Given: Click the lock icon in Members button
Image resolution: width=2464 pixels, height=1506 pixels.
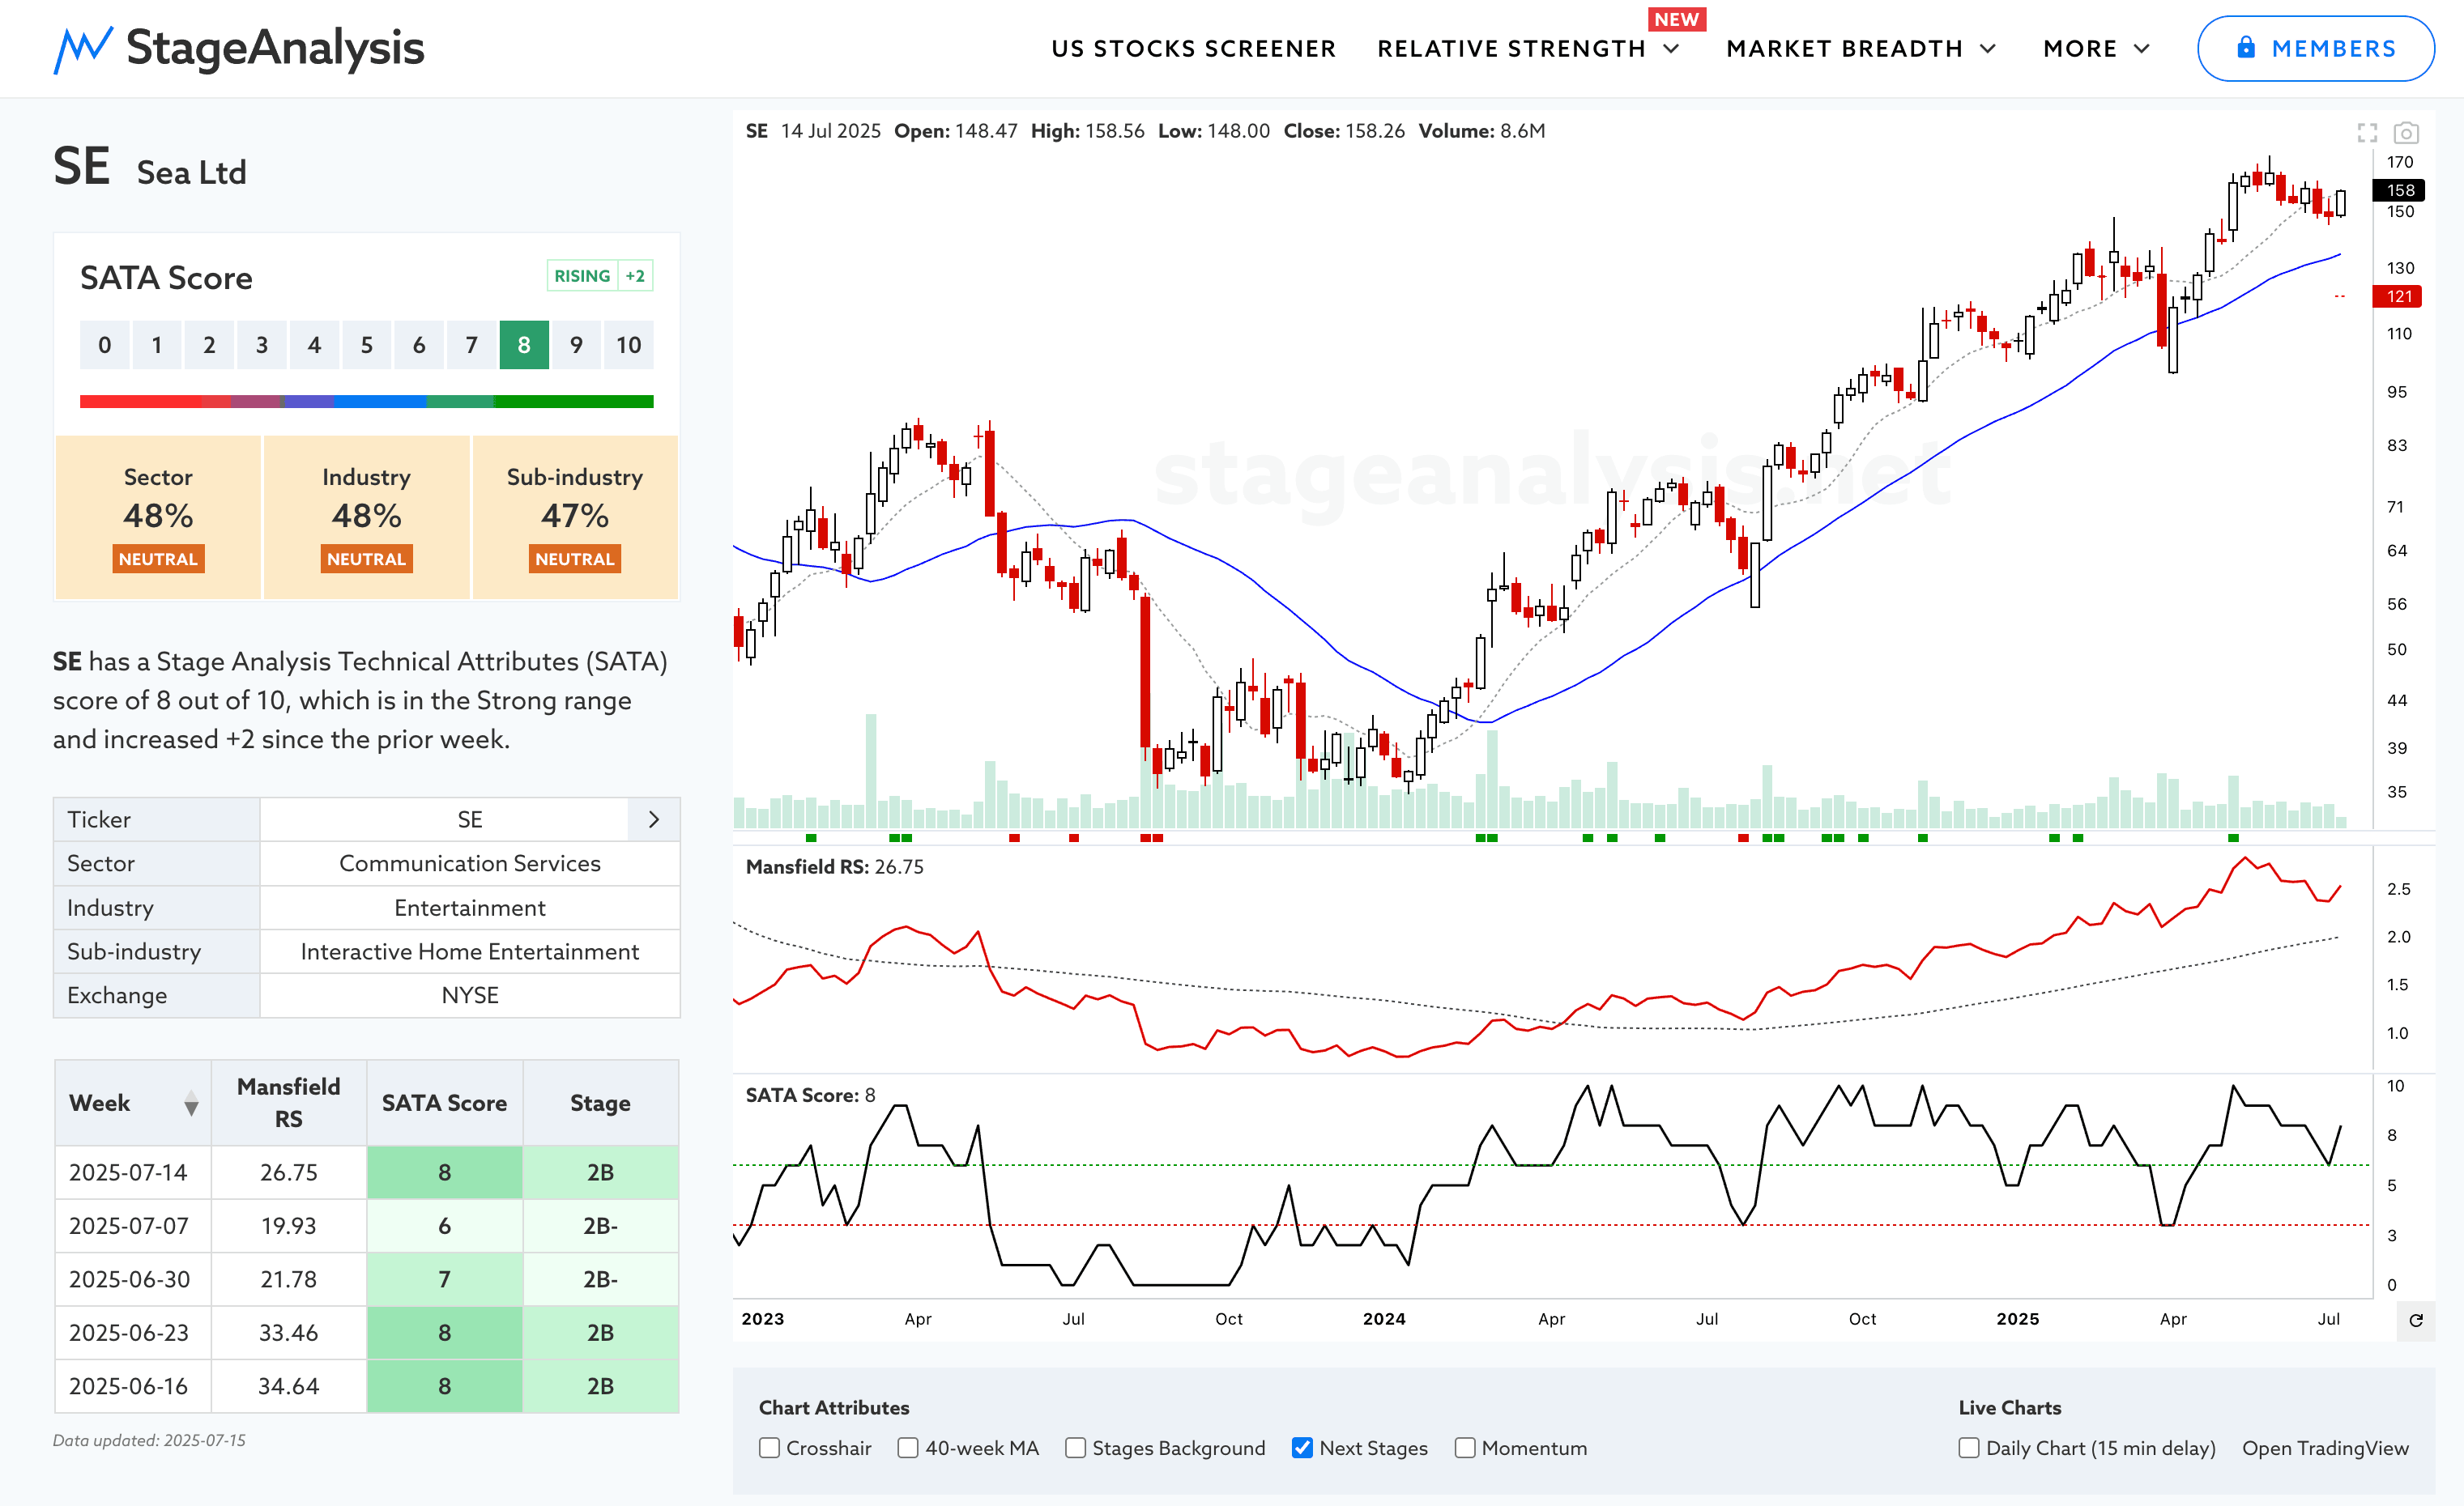Looking at the screenshot, I should (x=2246, y=47).
